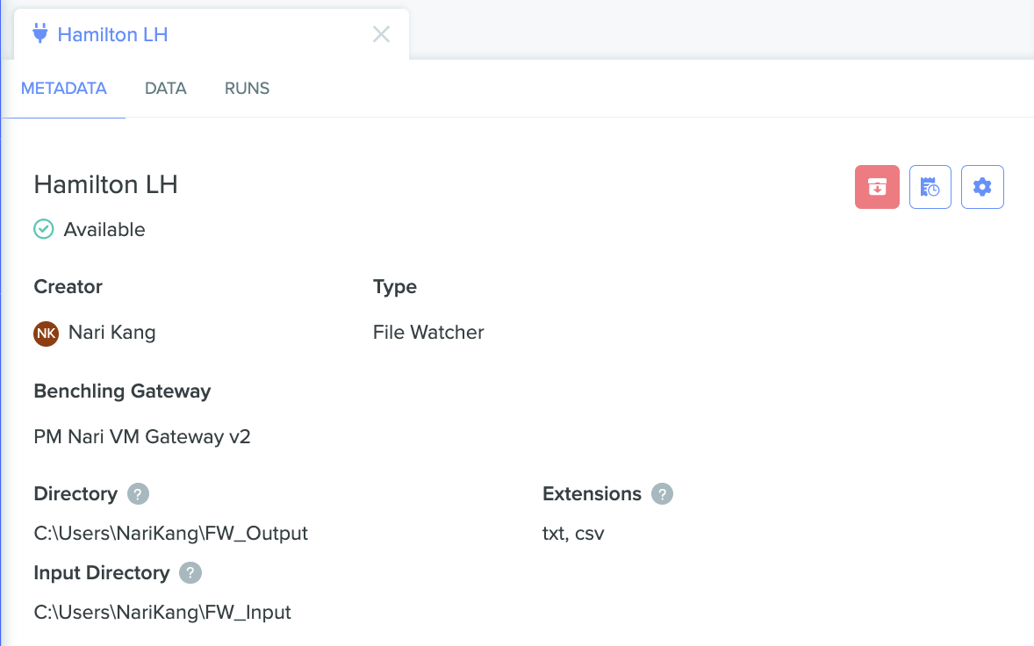The width and height of the screenshot is (1034, 646).
Task: Click the Extensions help question mark
Action: coord(662,494)
